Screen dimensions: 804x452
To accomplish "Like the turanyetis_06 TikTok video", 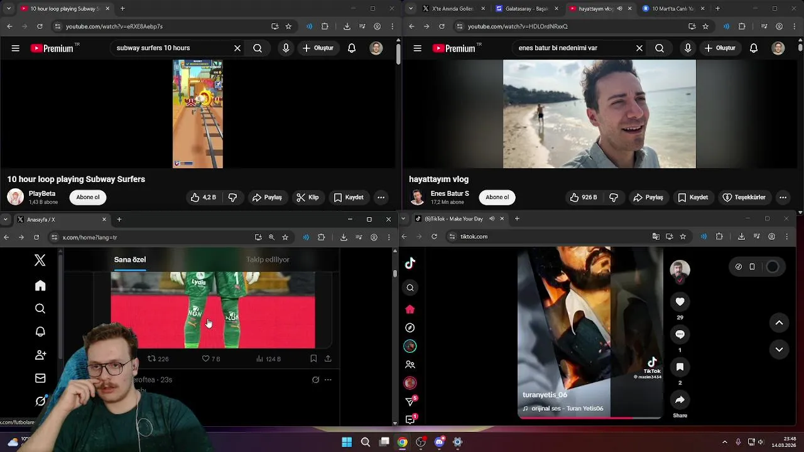I will 680,301.
